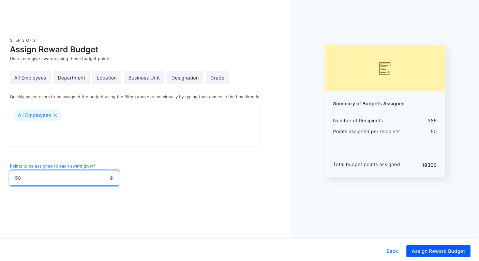Open the Grade filter
Viewport: 479px width, 261px height.
(217, 78)
